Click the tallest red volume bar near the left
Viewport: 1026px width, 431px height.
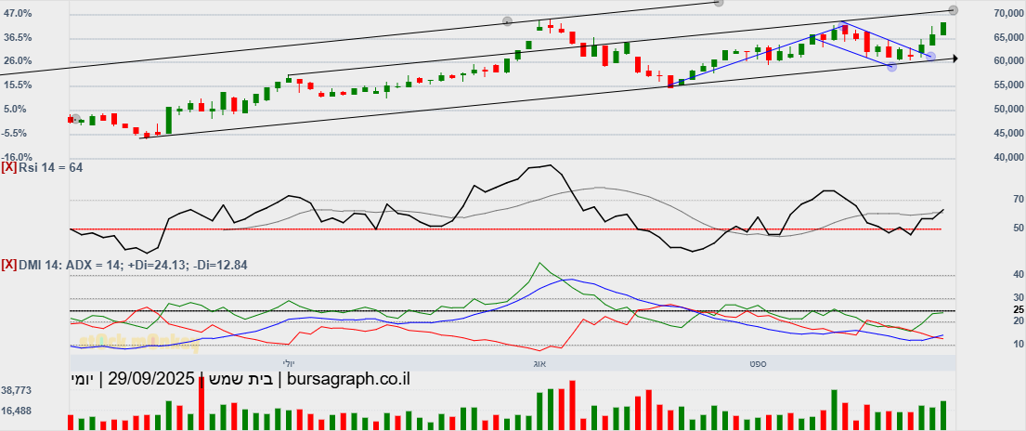click(x=201, y=404)
